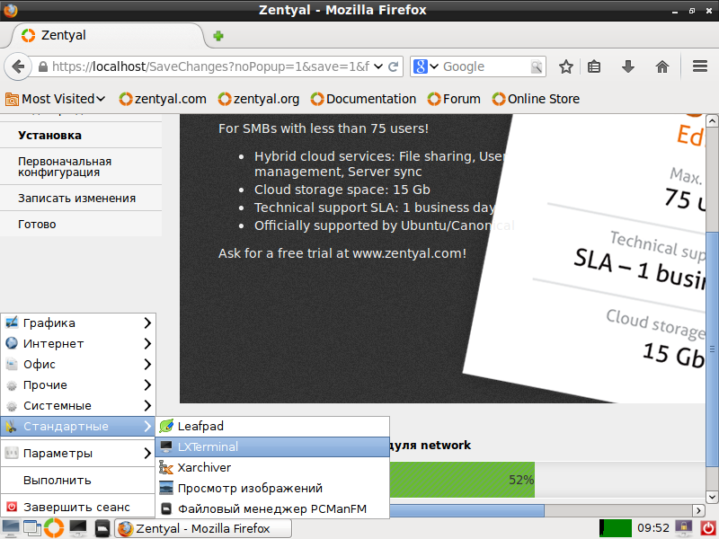Click the padlock icon in the address bar
The width and height of the screenshot is (719, 539).
[x=42, y=66]
